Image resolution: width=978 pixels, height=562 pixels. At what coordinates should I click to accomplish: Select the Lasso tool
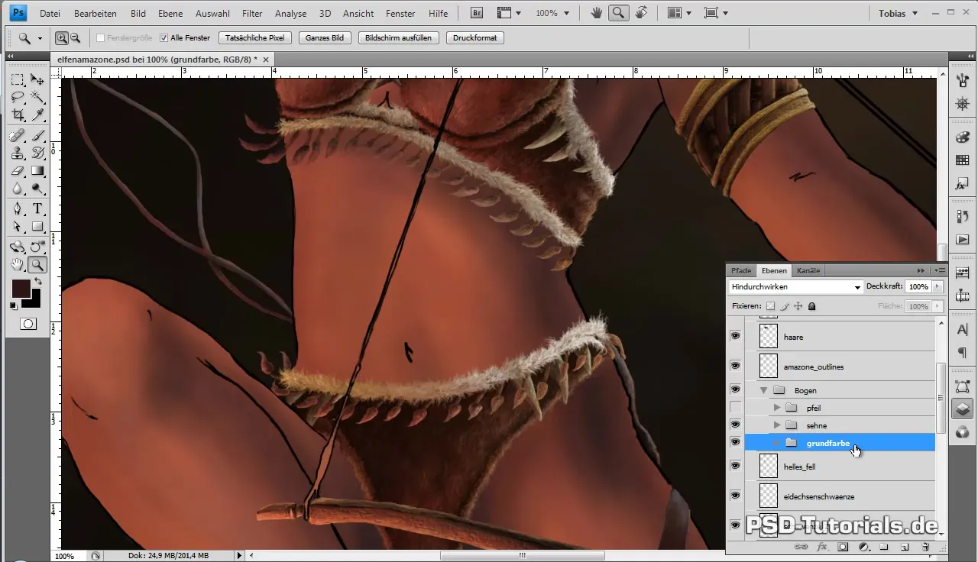[x=18, y=97]
